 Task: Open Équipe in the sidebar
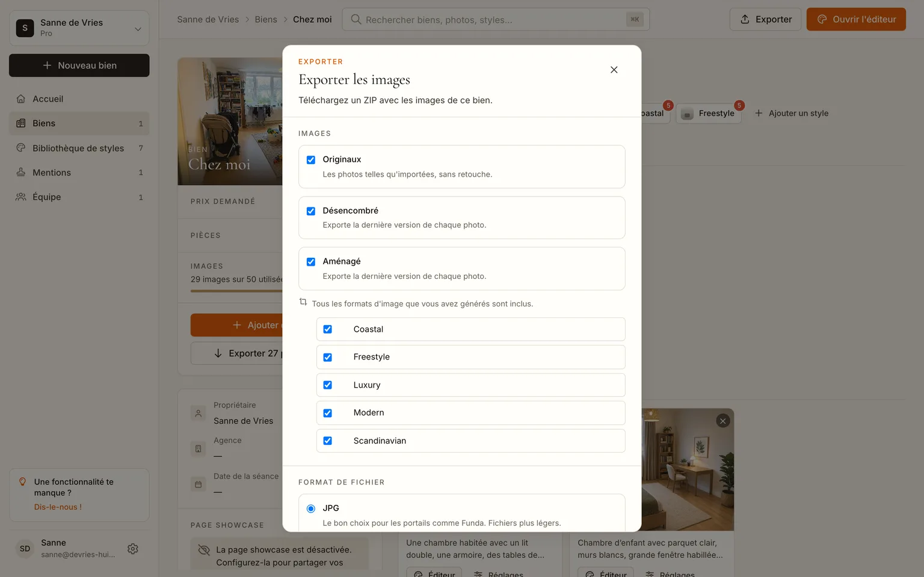79,197
